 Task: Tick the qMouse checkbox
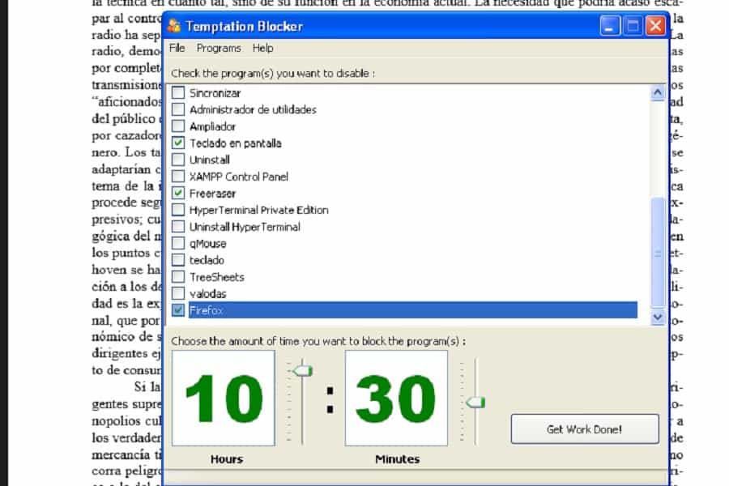[x=178, y=243]
